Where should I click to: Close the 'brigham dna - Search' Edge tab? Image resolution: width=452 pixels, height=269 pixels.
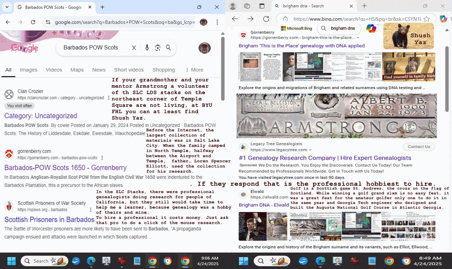(x=351, y=6)
